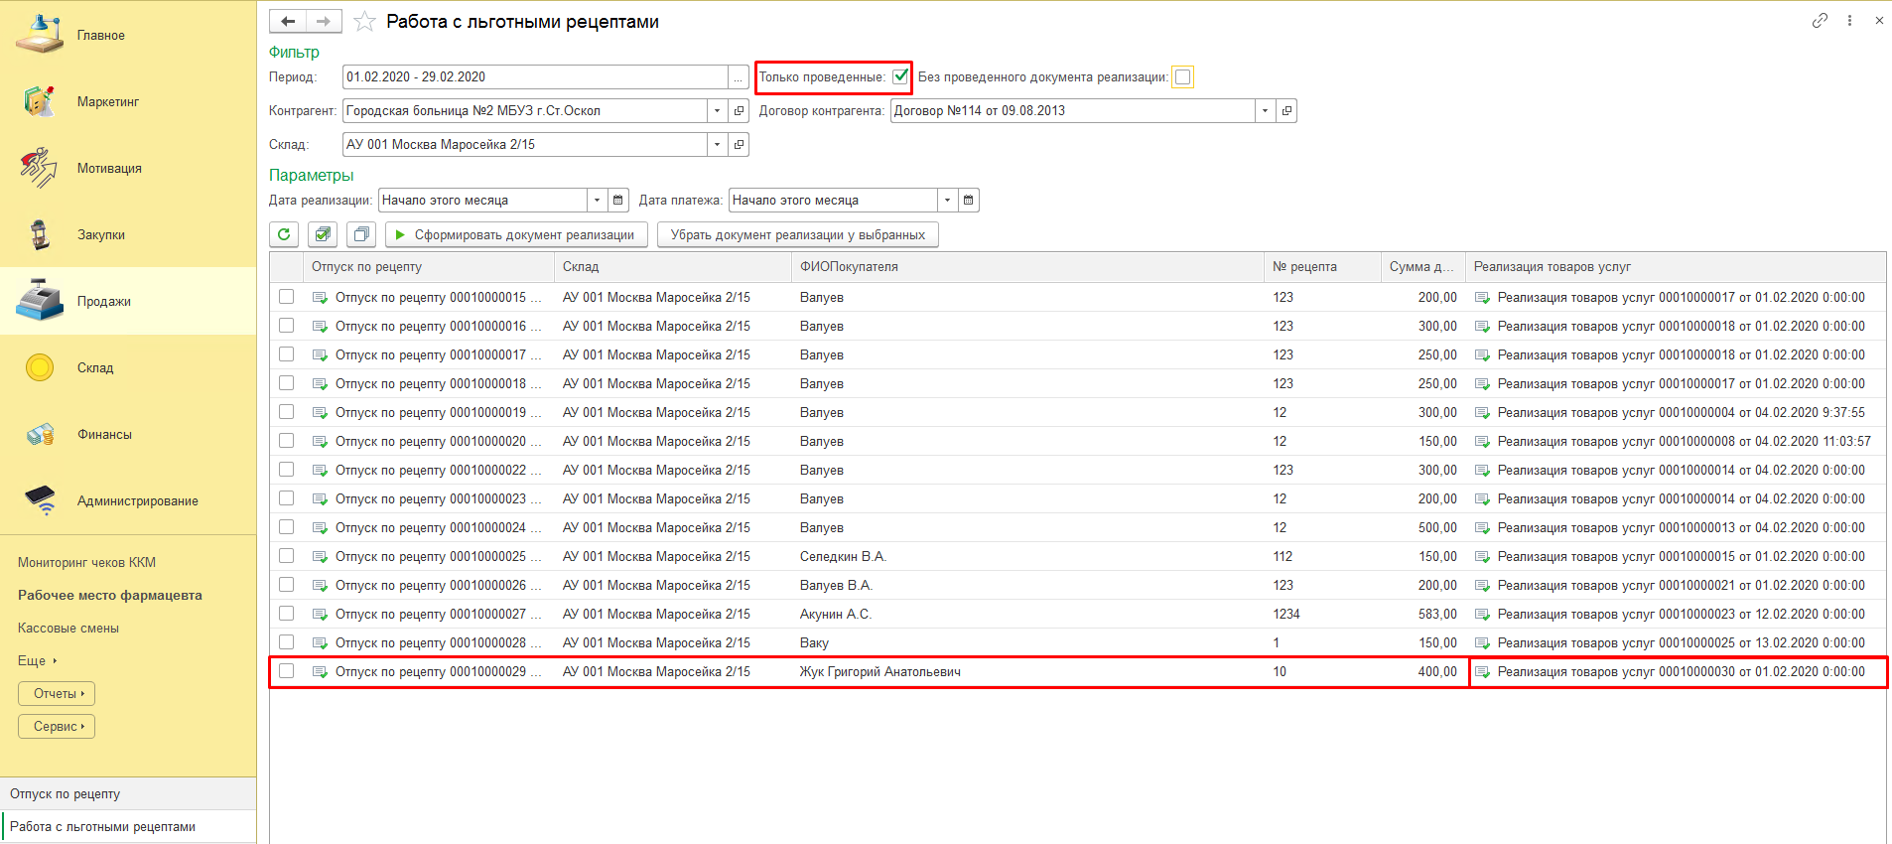Click Убрать документ реализации у выбранных
Viewport: 1892px width, 844px height.
pyautogui.click(x=797, y=234)
